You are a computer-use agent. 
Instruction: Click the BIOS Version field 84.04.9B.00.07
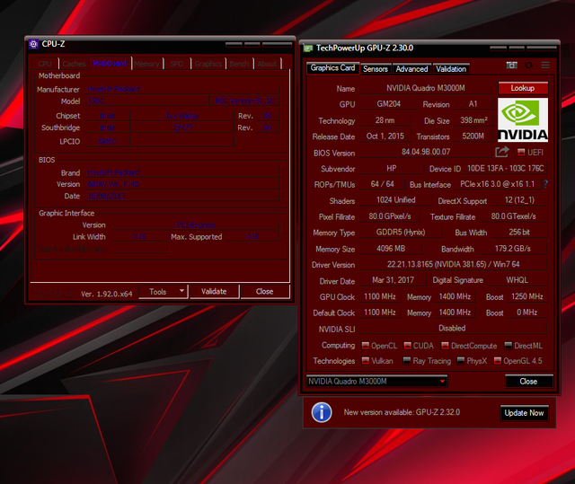pyautogui.click(x=426, y=152)
